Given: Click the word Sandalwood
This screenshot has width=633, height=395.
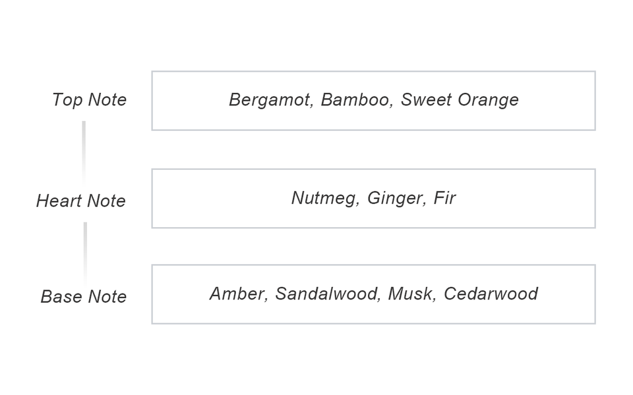Looking at the screenshot, I should 326,294.
